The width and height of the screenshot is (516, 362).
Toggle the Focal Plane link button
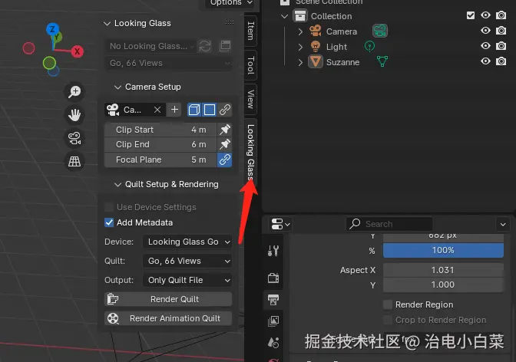point(225,160)
